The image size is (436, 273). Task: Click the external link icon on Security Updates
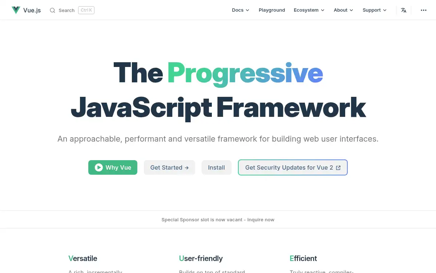(338, 168)
